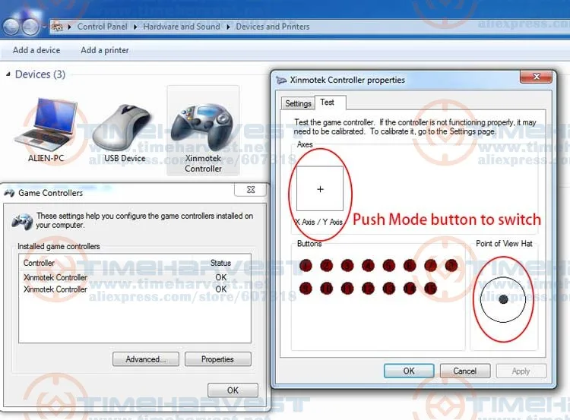Collapse the Devices (3) group
Image resolution: width=570 pixels, height=420 pixels.
click(x=8, y=74)
